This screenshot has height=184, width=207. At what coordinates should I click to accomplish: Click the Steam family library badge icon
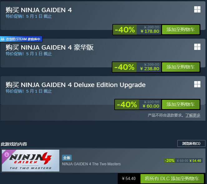coord(2,39)
